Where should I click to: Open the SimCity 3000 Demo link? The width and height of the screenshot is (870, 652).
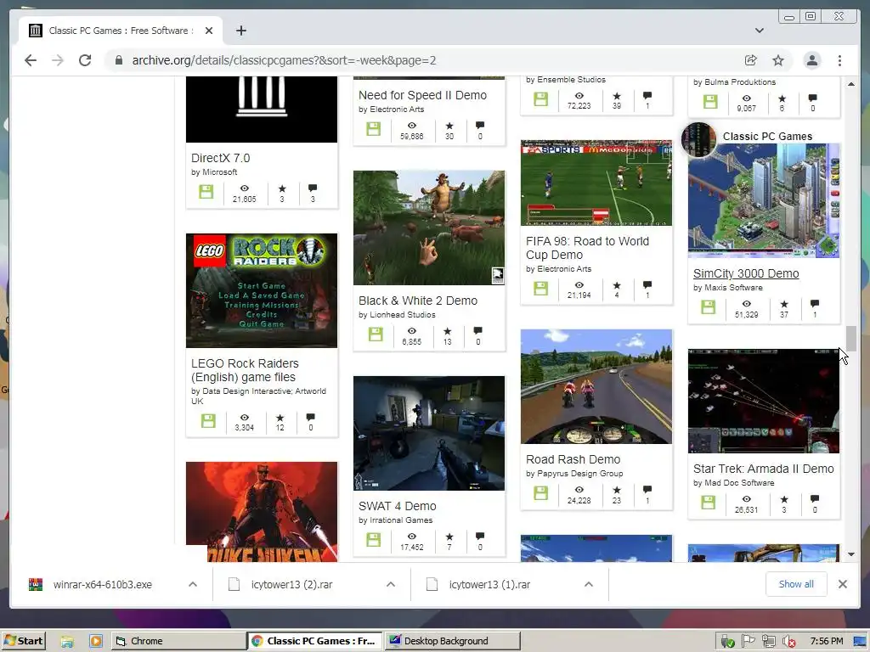pos(746,273)
